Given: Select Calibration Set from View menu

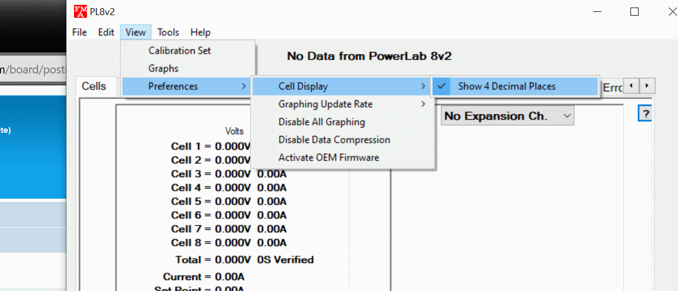Looking at the screenshot, I should tap(179, 51).
